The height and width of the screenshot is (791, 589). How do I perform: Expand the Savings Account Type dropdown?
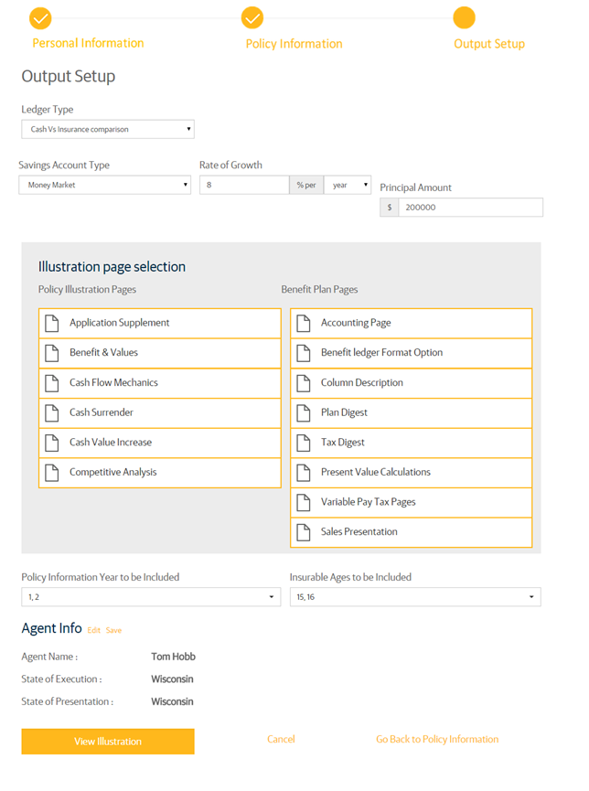click(105, 185)
